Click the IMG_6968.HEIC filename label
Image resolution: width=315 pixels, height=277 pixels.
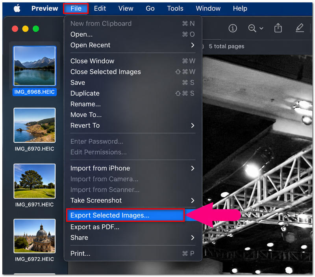[x=35, y=92]
